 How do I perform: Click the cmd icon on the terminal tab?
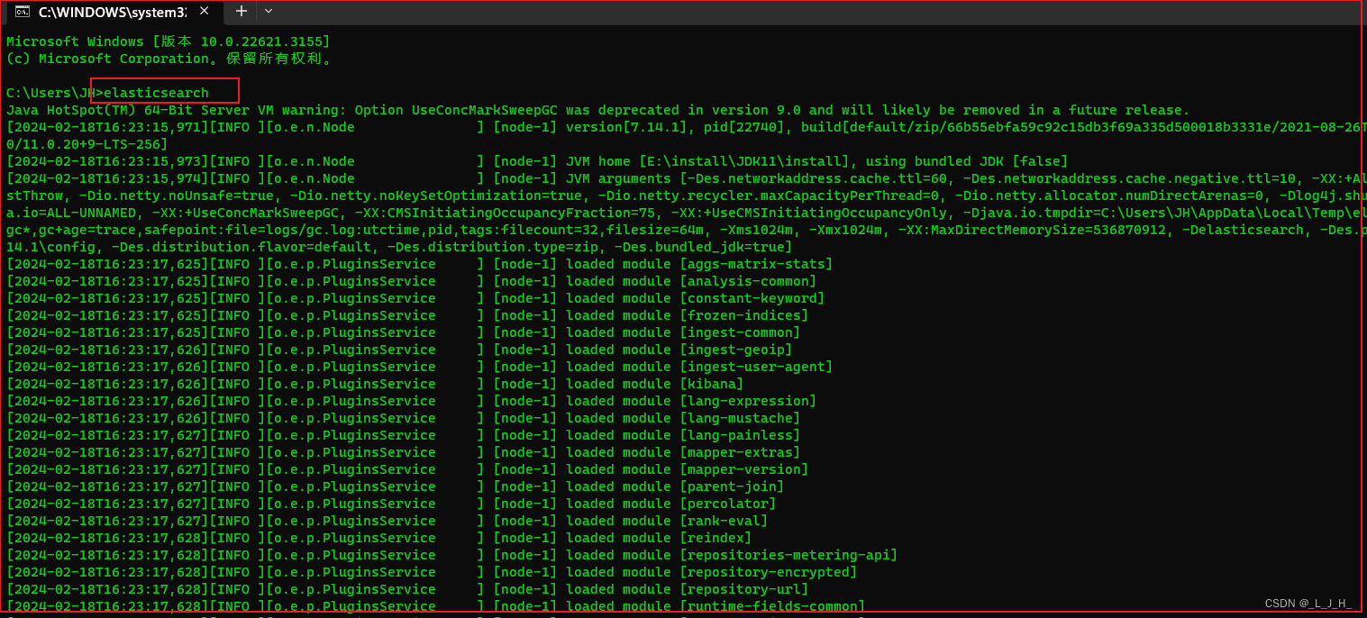(23, 12)
